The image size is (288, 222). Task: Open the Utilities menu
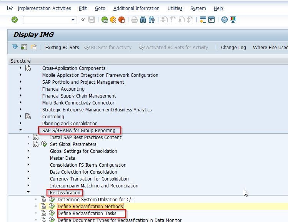[x=175, y=8]
